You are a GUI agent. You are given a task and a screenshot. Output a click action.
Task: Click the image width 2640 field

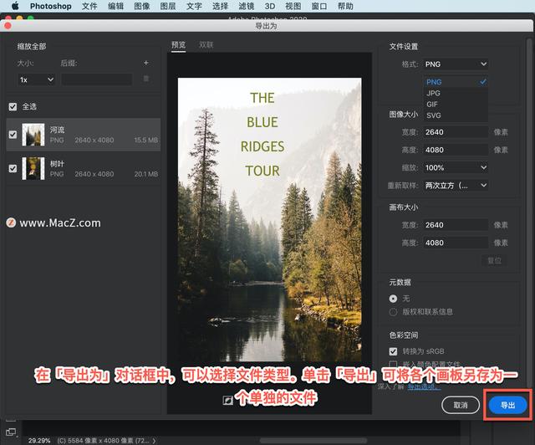[456, 131]
